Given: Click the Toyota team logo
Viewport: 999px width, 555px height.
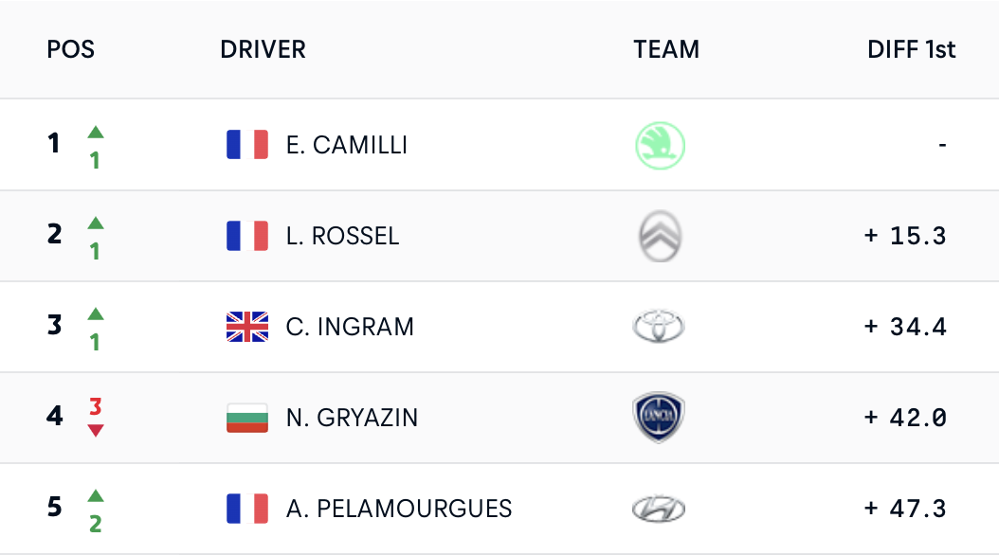Looking at the screenshot, I should point(659,328).
